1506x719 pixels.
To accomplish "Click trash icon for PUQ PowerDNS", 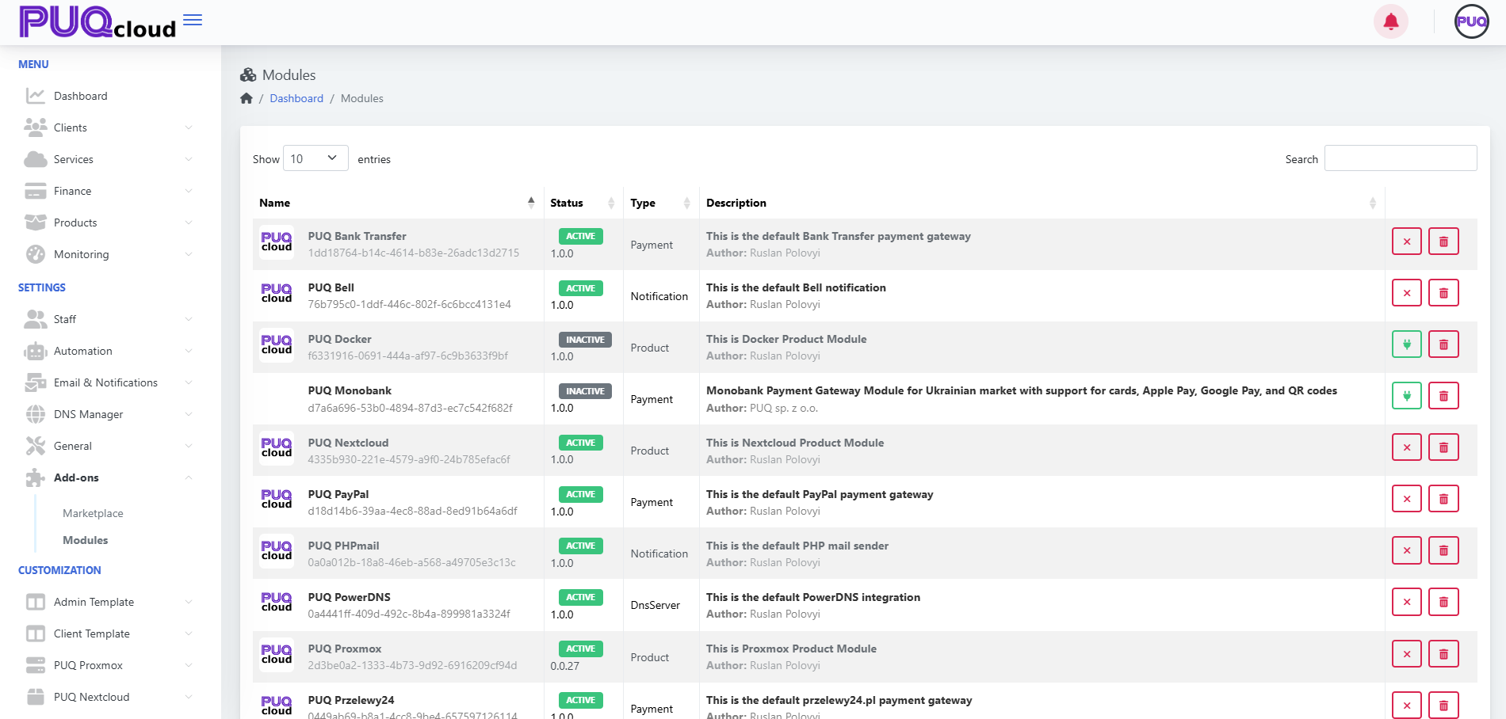I will 1443,602.
